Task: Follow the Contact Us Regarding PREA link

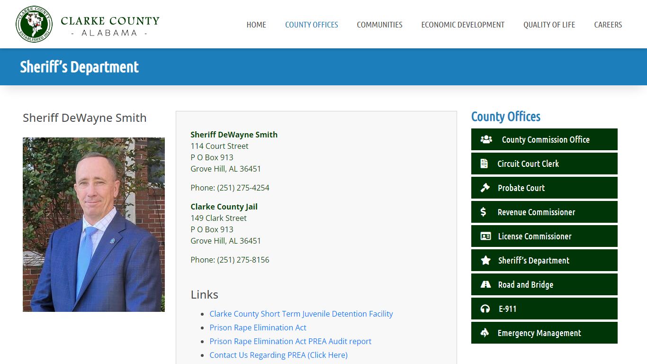Action: [279, 355]
